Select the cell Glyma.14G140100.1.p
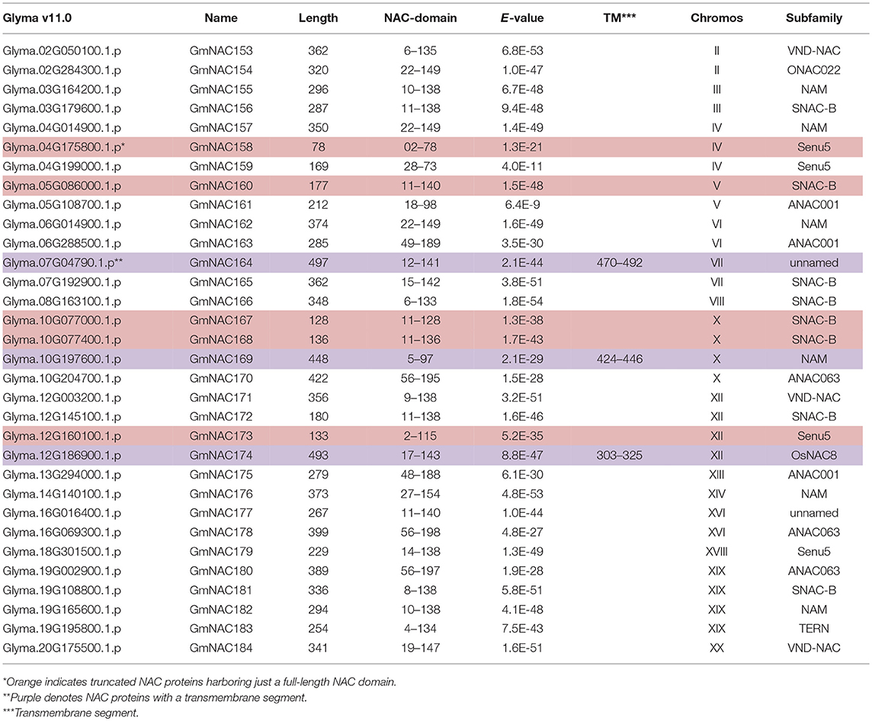This screenshot has height=721, width=872. [x=62, y=494]
